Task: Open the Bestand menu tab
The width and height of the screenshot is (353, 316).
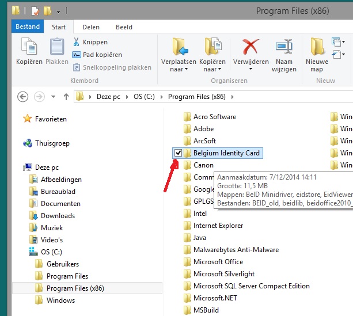Action: (x=28, y=26)
